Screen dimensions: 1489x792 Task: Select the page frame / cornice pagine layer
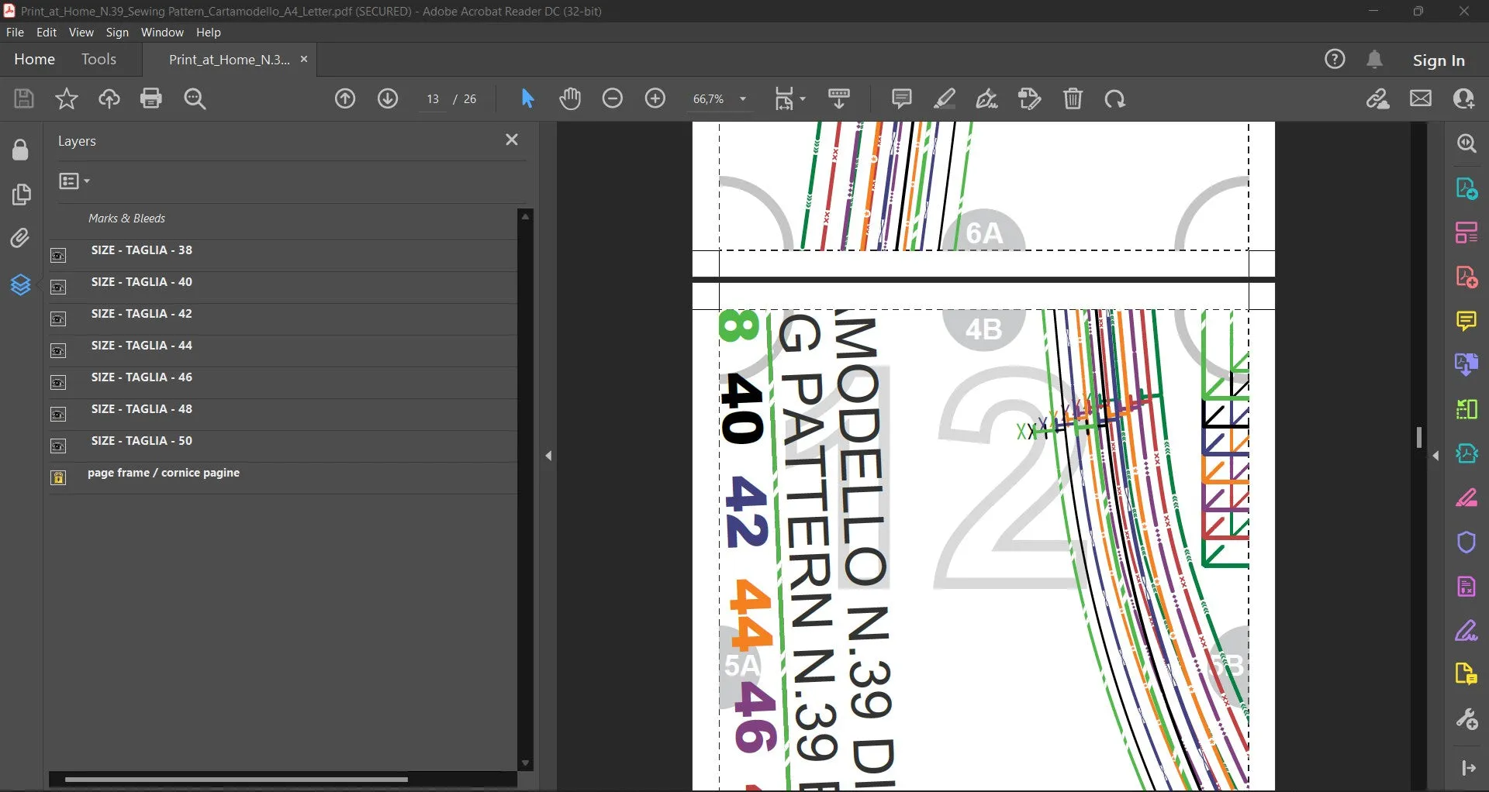164,473
